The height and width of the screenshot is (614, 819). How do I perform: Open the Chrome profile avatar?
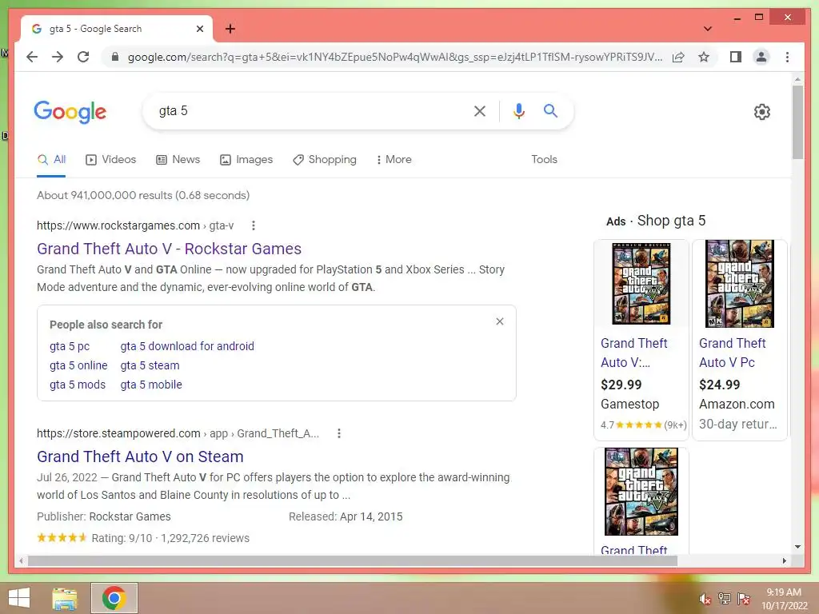point(761,57)
